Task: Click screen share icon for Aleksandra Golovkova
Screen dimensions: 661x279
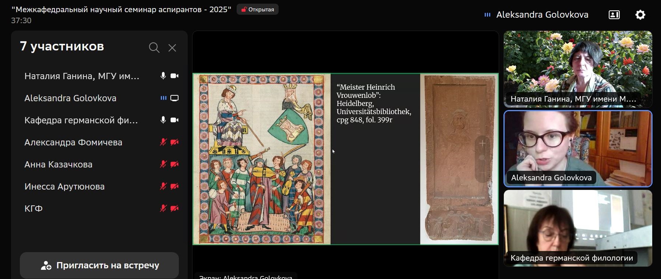Action: point(174,98)
